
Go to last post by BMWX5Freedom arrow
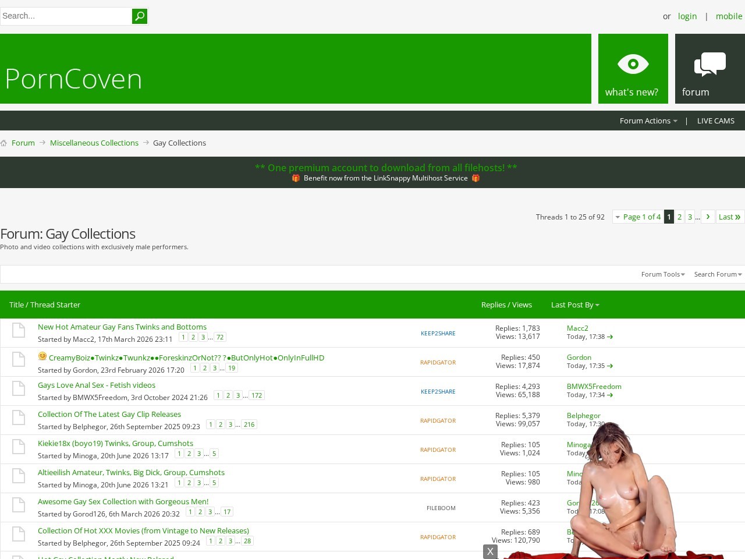coord(610,395)
